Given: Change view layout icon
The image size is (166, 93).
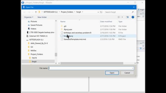Looking at the screenshot, I should pyautogui.click(x=119, y=17).
